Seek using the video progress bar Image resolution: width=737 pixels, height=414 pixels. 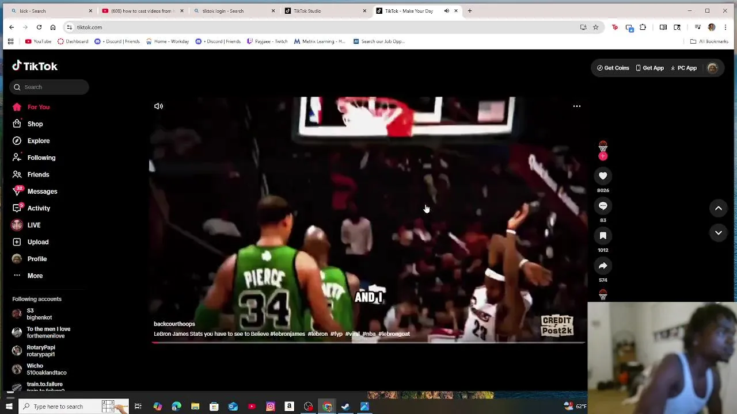[368, 342]
